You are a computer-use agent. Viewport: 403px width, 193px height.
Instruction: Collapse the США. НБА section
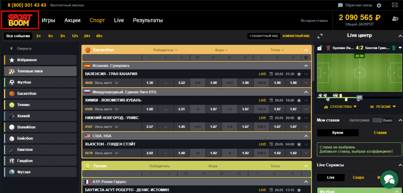(306, 136)
